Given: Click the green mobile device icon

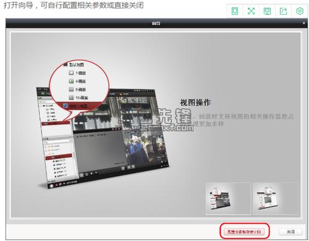Looking at the screenshot, I should (x=235, y=11).
